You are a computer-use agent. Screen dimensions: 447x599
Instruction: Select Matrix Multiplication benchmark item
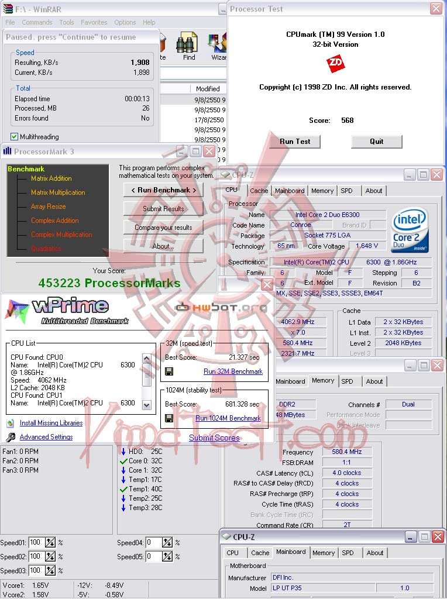(x=58, y=192)
